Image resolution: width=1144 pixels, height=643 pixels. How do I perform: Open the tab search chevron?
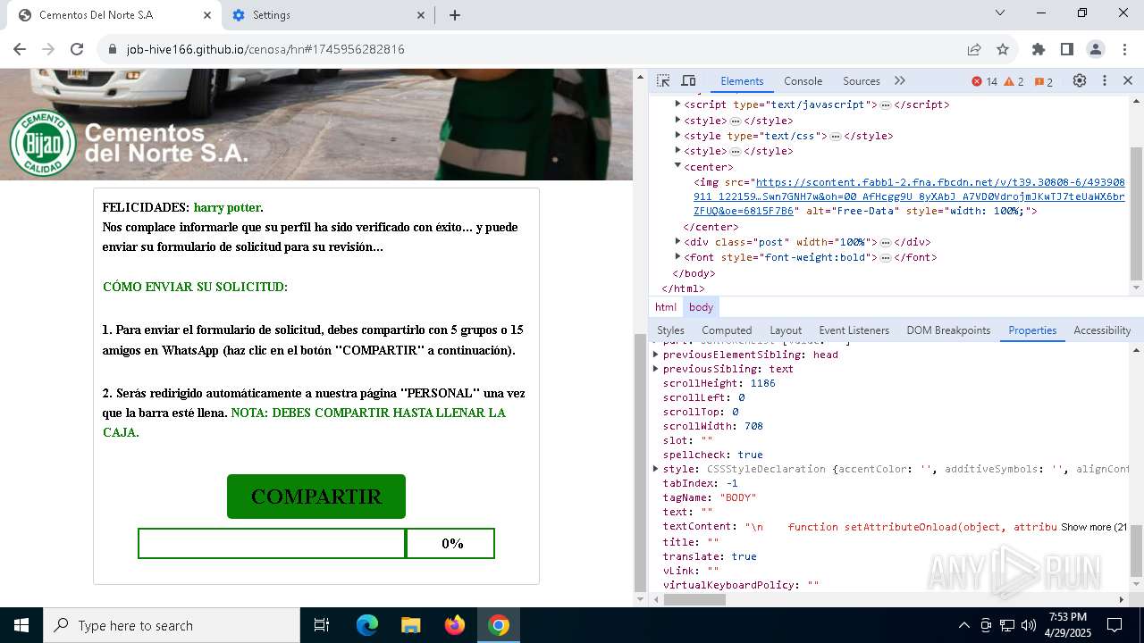tap(1000, 13)
